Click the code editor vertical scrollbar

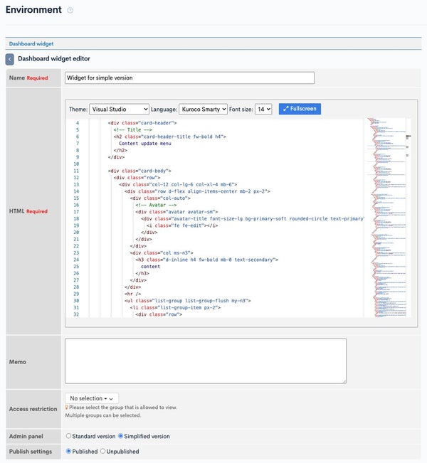(x=408, y=218)
